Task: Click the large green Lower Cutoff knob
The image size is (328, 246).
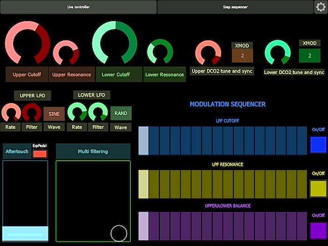Action: 115,43
